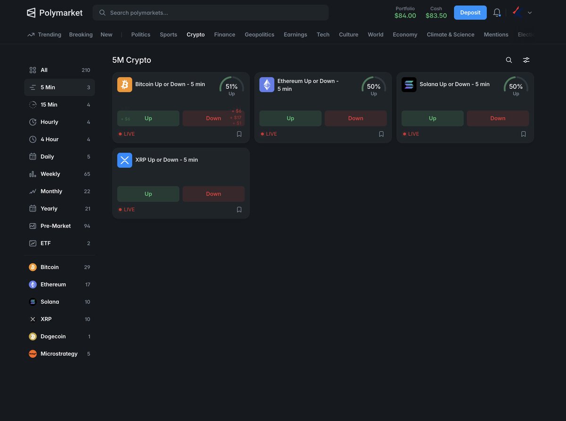Buy Up on Ethereum 5 min market

click(x=291, y=118)
